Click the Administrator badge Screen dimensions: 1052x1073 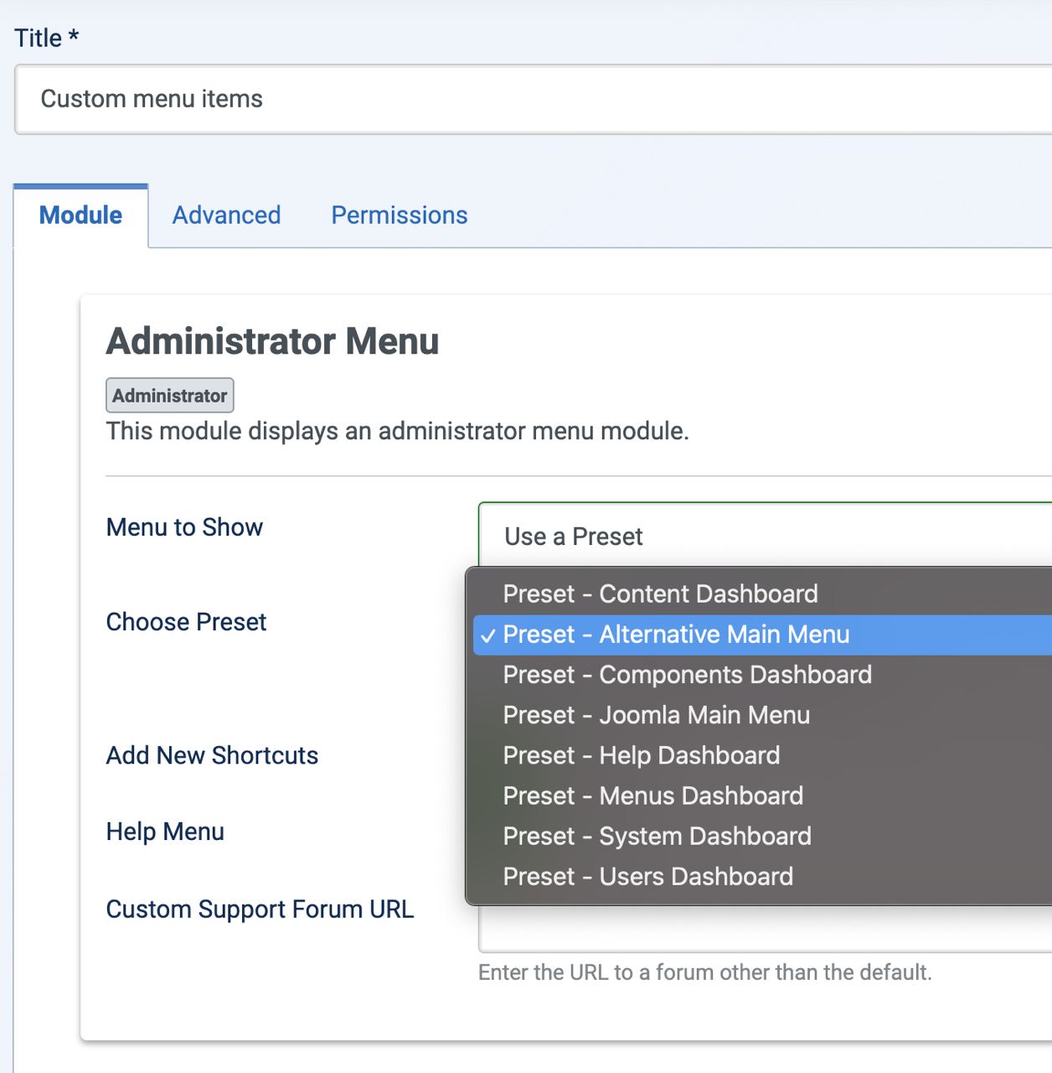click(x=169, y=396)
